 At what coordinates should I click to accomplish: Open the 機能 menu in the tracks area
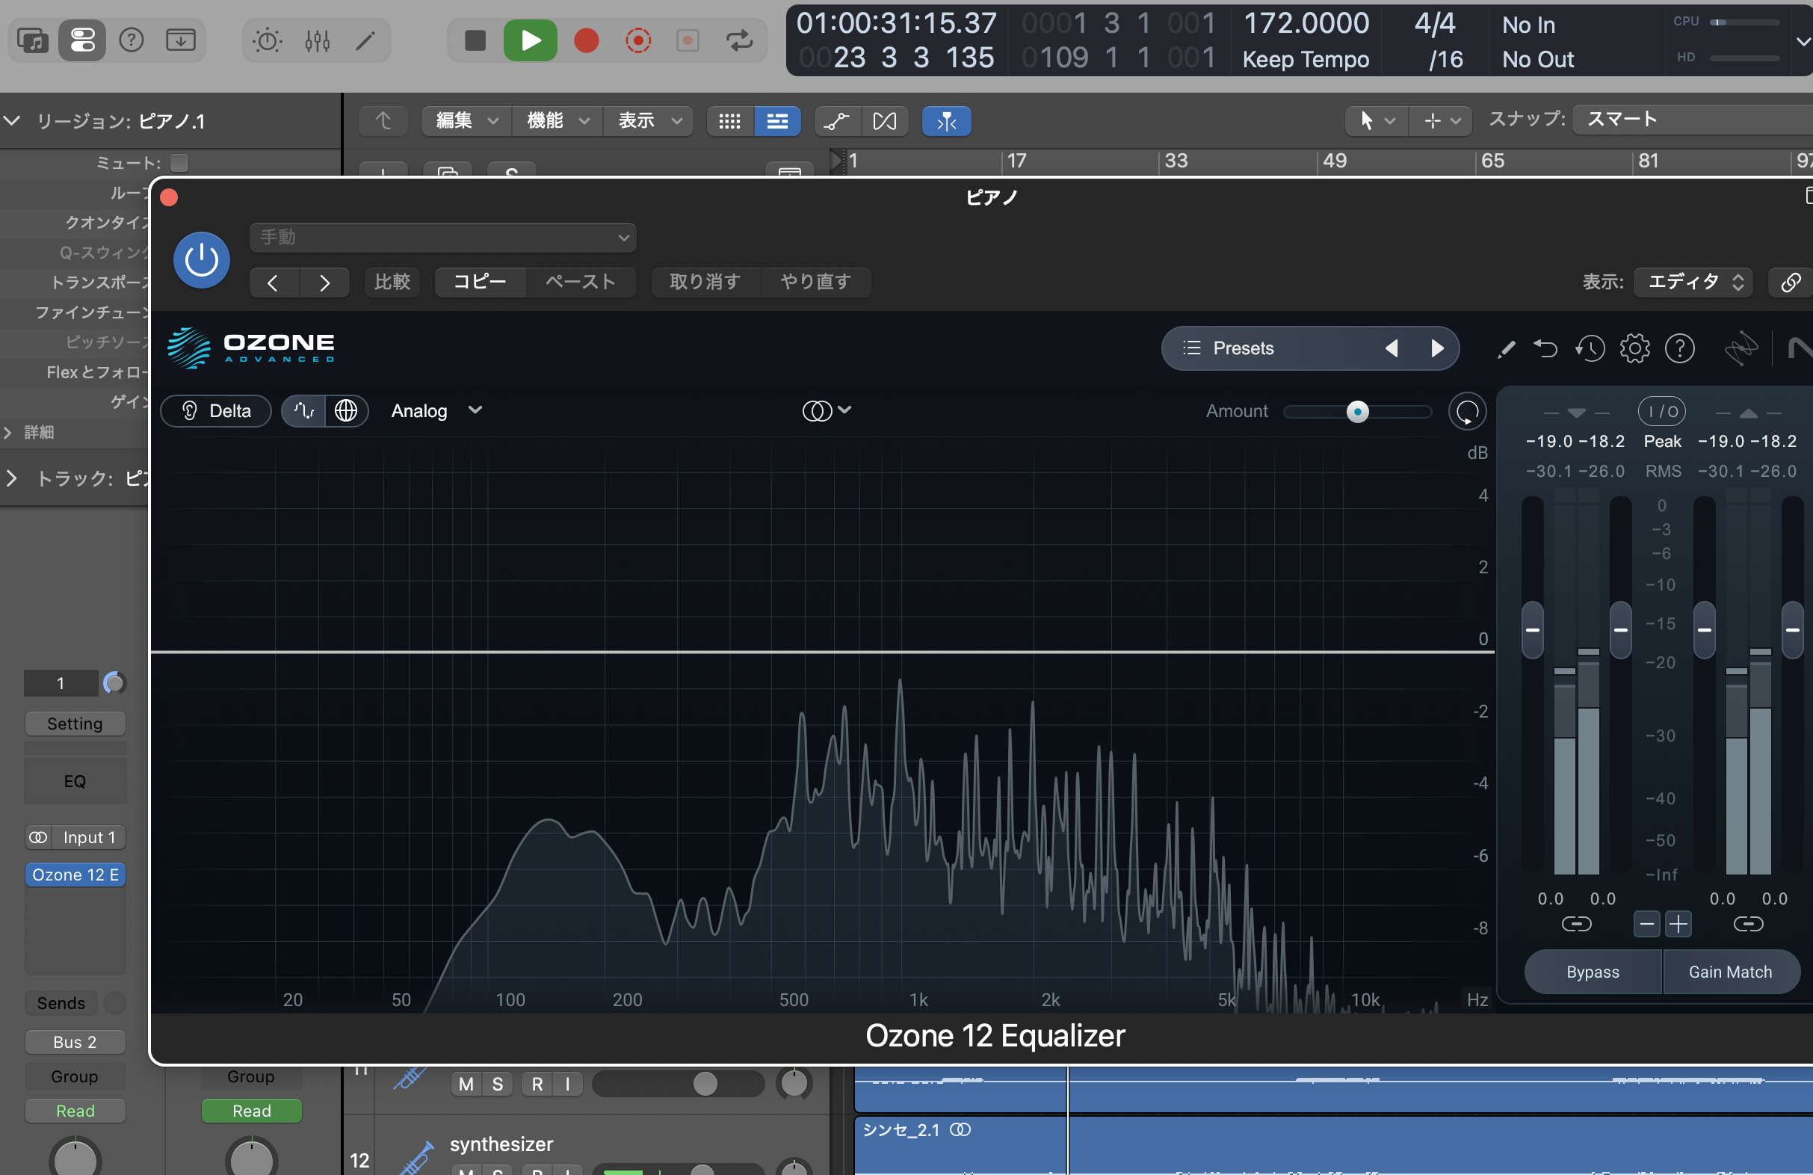point(557,120)
